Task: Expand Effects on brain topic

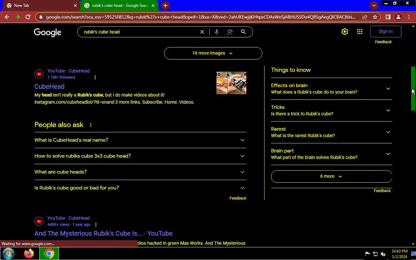Action: (331, 89)
